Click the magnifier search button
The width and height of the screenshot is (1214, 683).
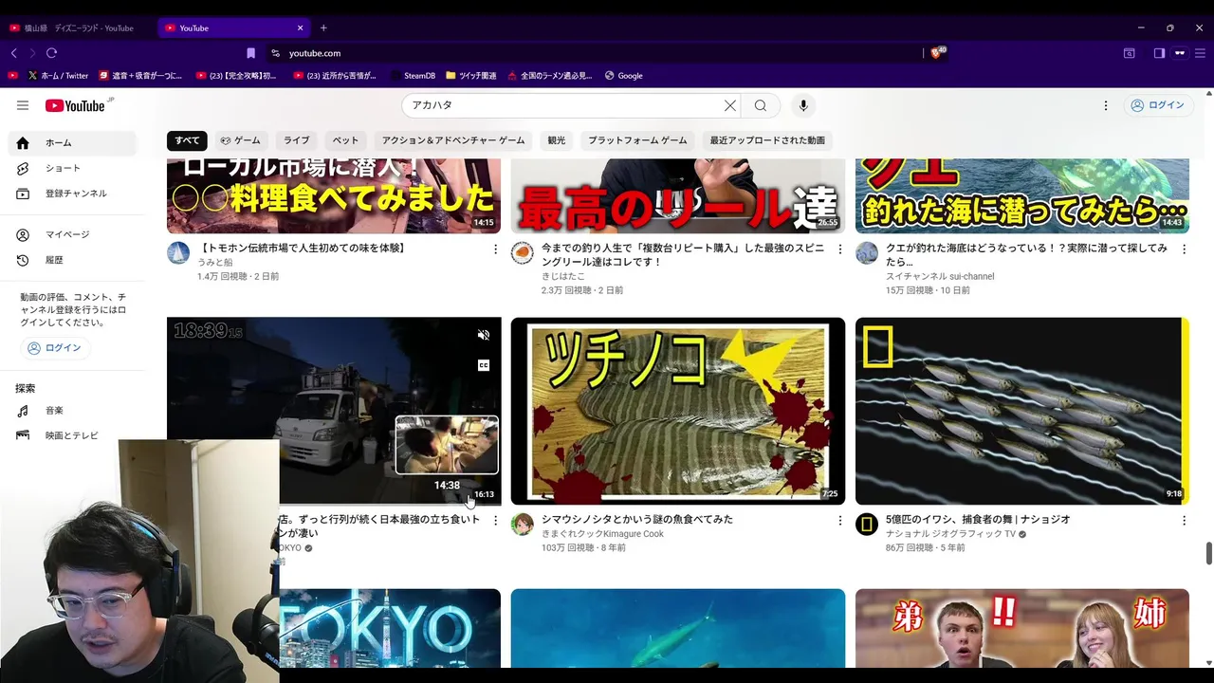click(761, 105)
